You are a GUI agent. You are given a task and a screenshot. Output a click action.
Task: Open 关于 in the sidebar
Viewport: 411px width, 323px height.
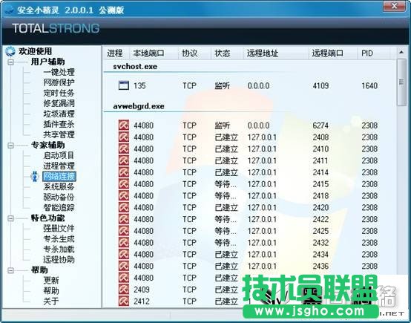coord(51,301)
